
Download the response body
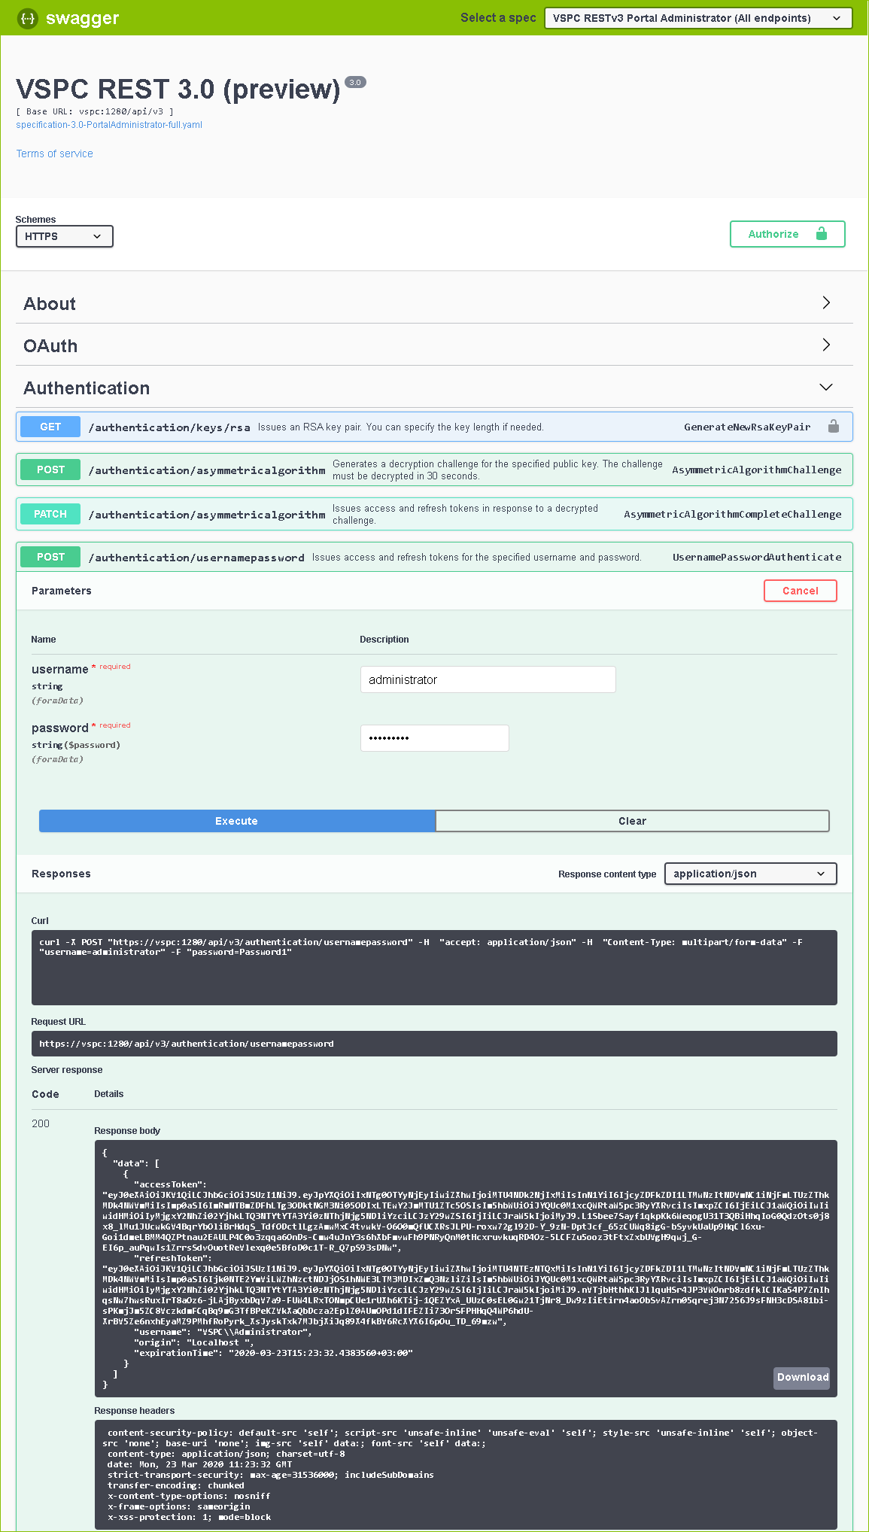802,1377
